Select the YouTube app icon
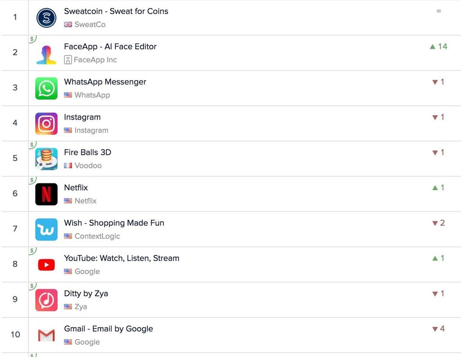The height and width of the screenshot is (357, 461). click(46, 265)
